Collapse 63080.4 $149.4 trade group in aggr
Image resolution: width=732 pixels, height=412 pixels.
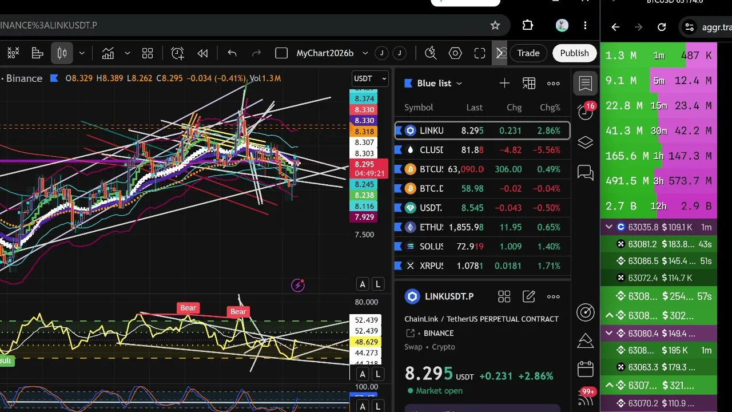[610, 333]
